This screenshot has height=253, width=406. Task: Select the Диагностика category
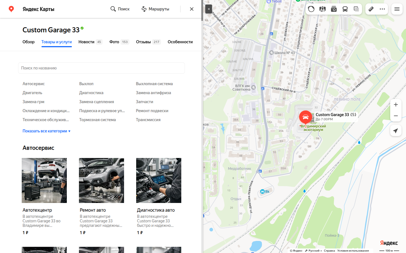pos(91,93)
